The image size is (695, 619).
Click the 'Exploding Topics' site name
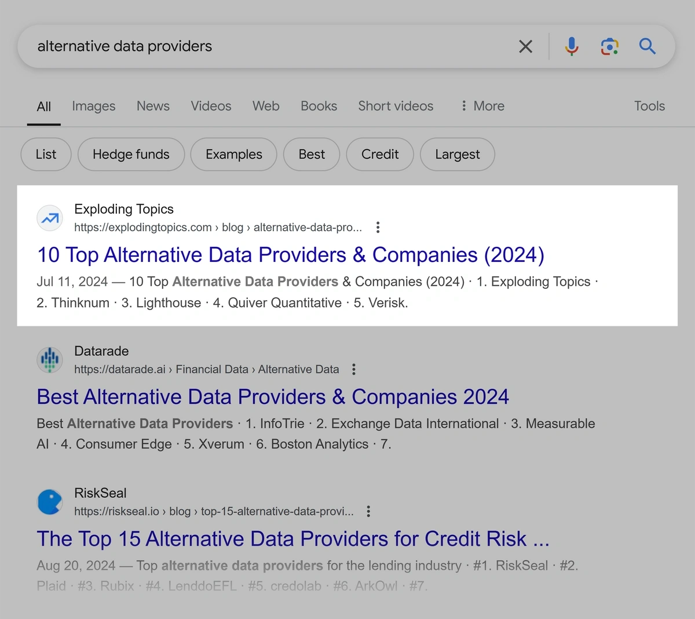click(124, 209)
